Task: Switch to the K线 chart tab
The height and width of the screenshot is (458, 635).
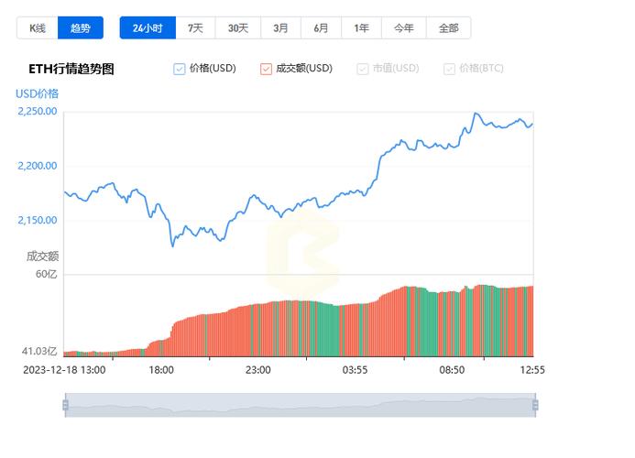Action: pos(37,27)
